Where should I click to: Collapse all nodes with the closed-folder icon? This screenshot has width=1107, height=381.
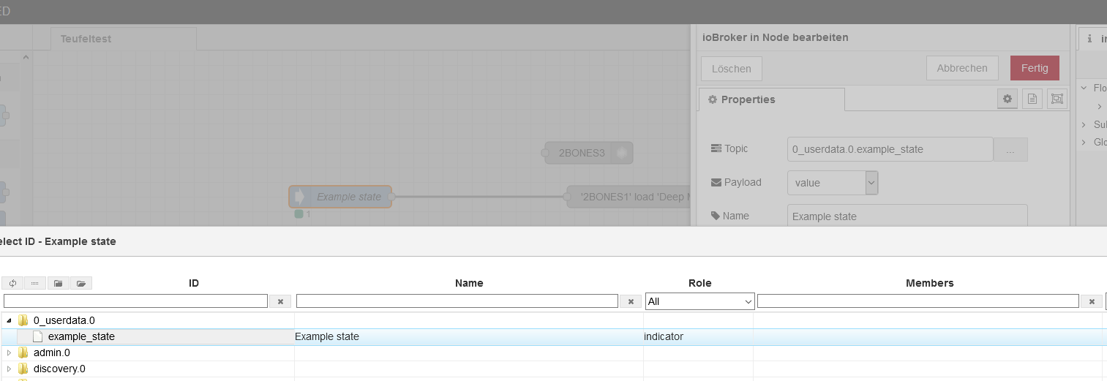click(58, 283)
